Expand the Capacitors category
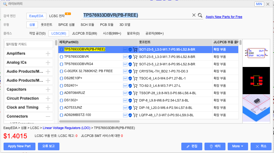Screen dimensions: 274x153 coord(48,90)
